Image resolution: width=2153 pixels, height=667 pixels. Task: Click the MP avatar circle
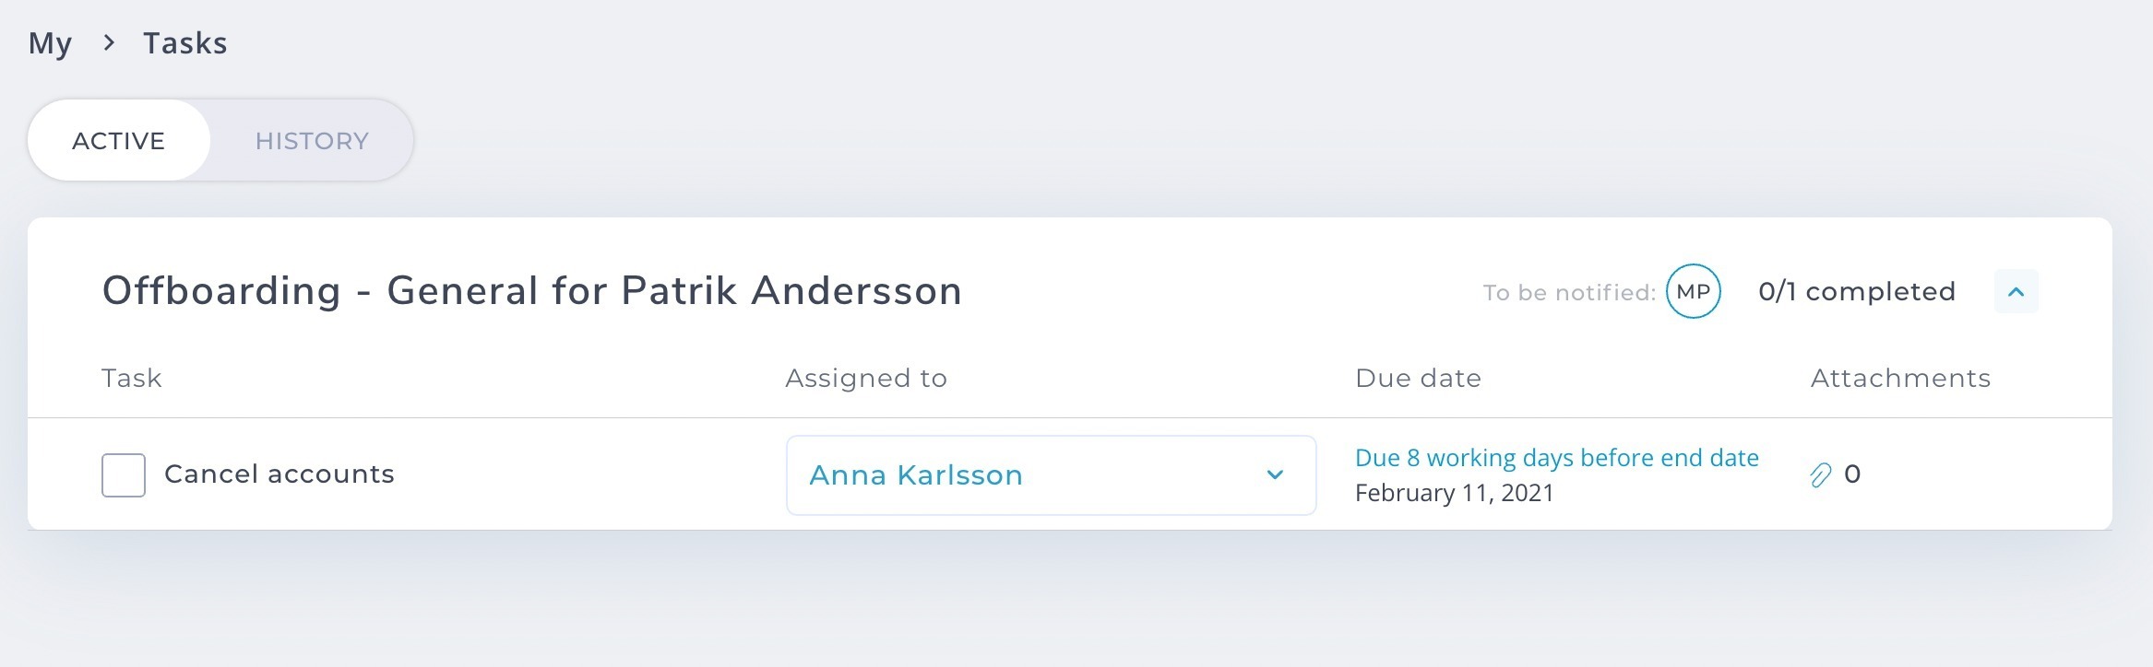tap(1693, 291)
